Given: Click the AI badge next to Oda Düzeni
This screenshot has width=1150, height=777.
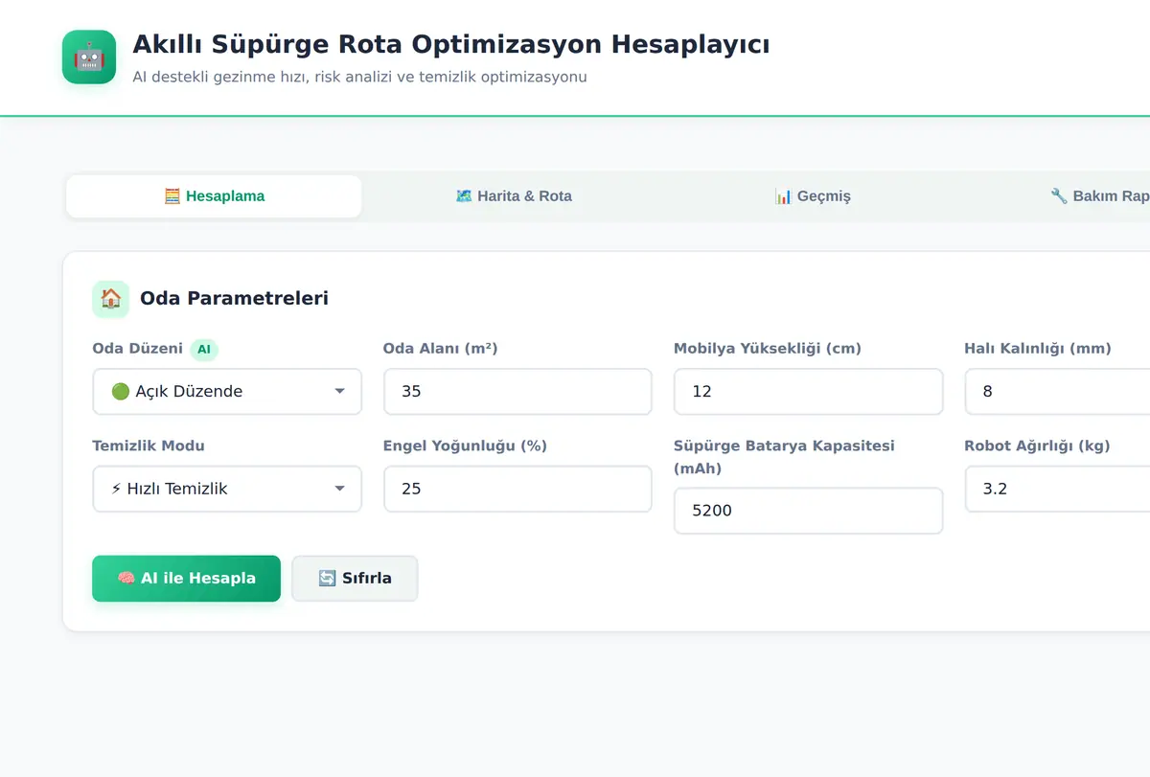Looking at the screenshot, I should (204, 350).
